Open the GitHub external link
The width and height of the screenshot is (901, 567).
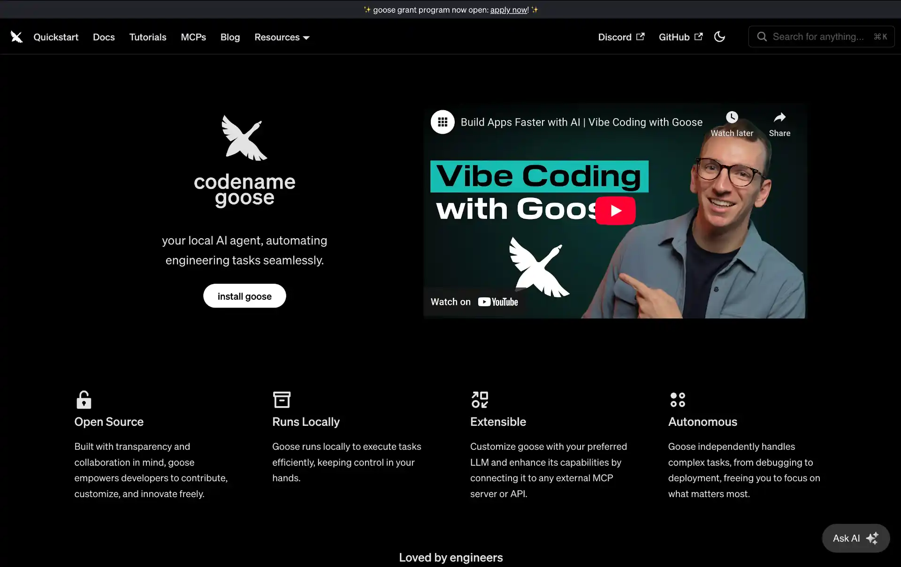coord(680,37)
